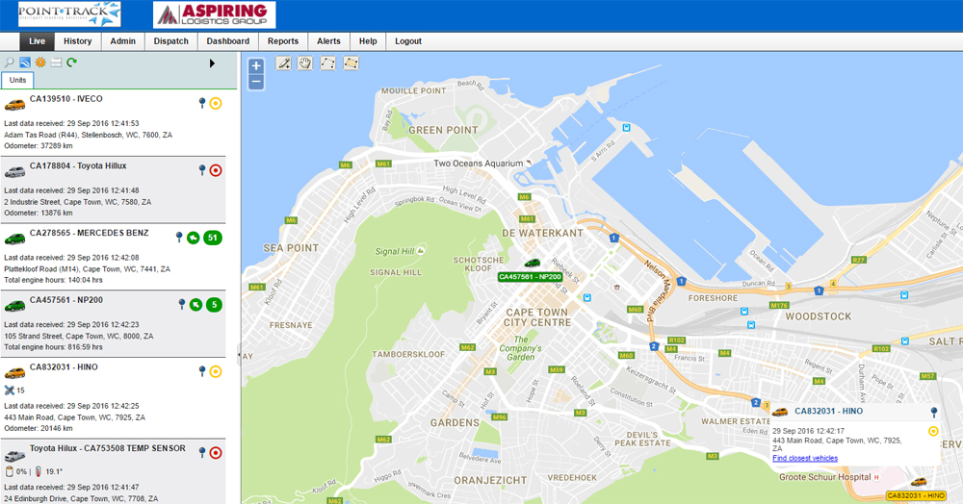Click the green refresh arrow icon

click(72, 63)
